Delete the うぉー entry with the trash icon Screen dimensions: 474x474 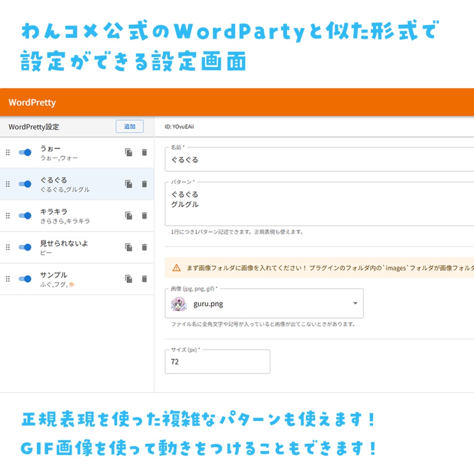144,152
